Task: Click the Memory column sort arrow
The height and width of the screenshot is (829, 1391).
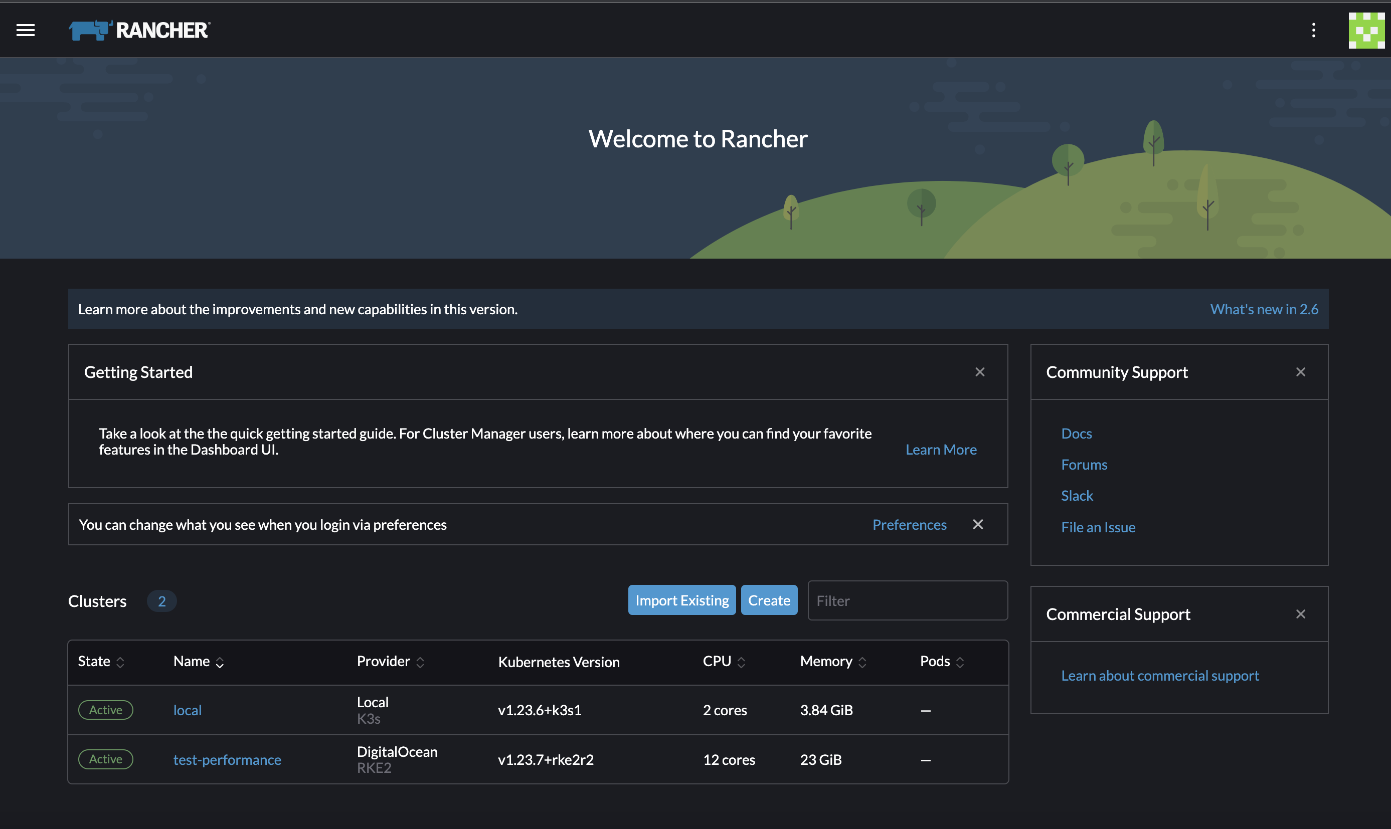Action: pos(862,661)
